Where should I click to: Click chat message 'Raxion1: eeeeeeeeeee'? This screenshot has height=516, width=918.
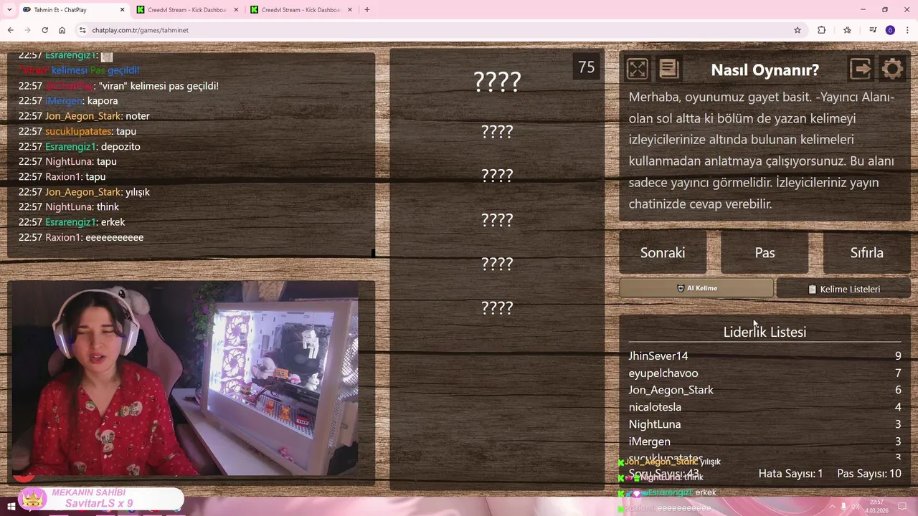point(80,237)
